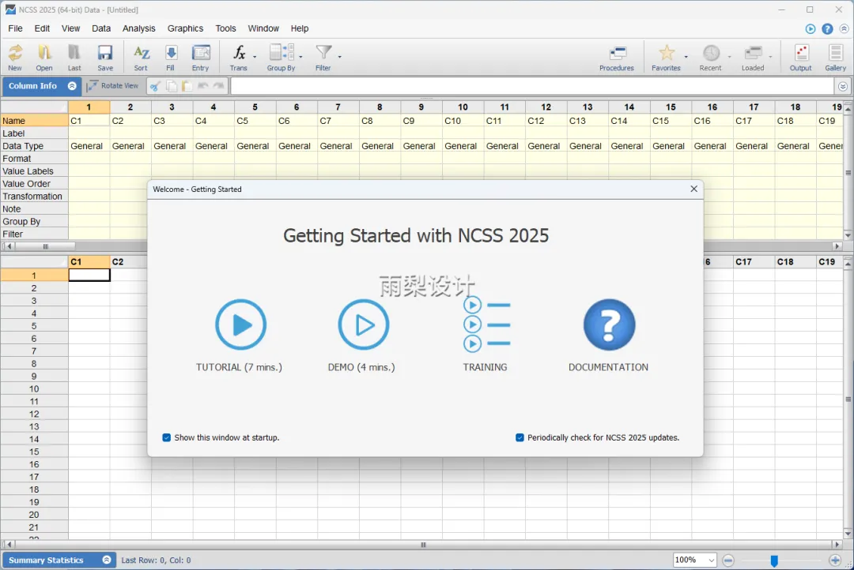Open the Window menu
Screen dimensions: 854x570
[x=263, y=28]
